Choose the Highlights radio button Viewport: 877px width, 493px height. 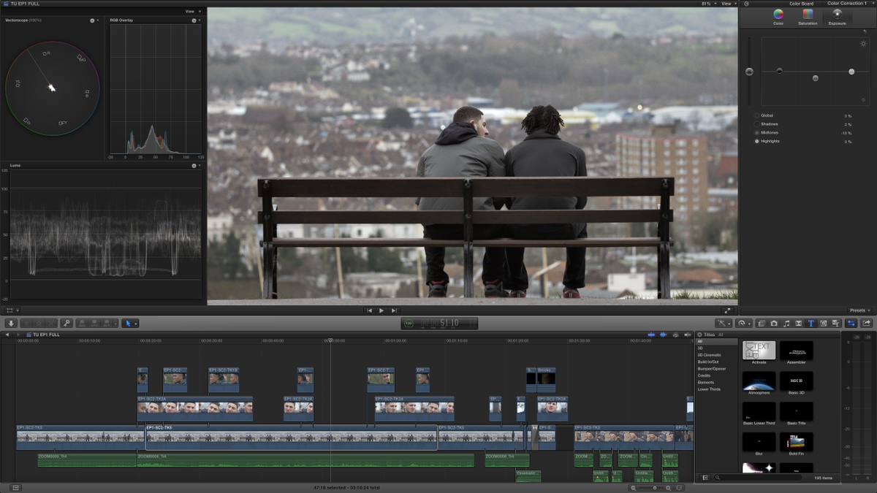point(756,141)
